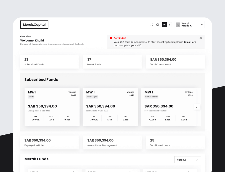Screen dimensions: 225x172
Task: Click the Total Commitment amount
Action: coord(163,60)
